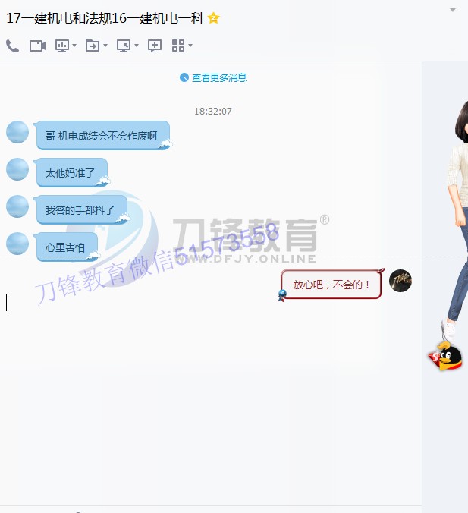The width and height of the screenshot is (468, 513).
Task: Click the file transfer folder icon
Action: pyautogui.click(x=92, y=46)
